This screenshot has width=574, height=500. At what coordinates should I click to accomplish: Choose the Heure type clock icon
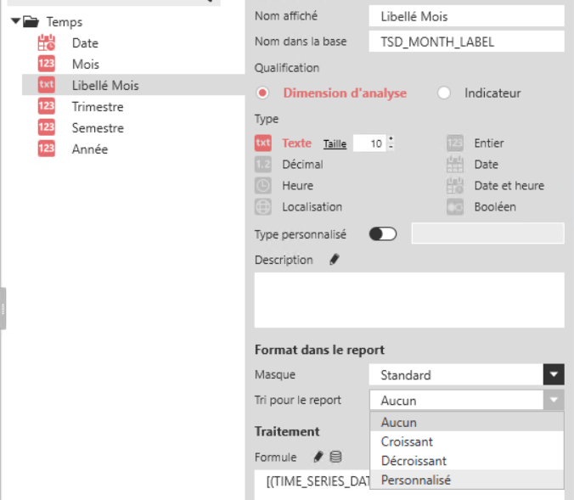click(263, 185)
